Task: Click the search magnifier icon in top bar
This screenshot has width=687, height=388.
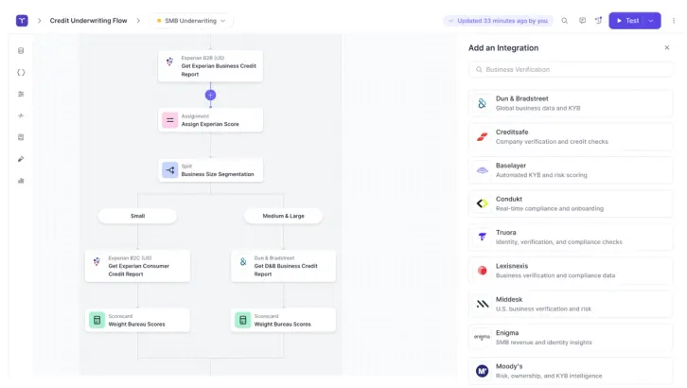Action: click(565, 21)
